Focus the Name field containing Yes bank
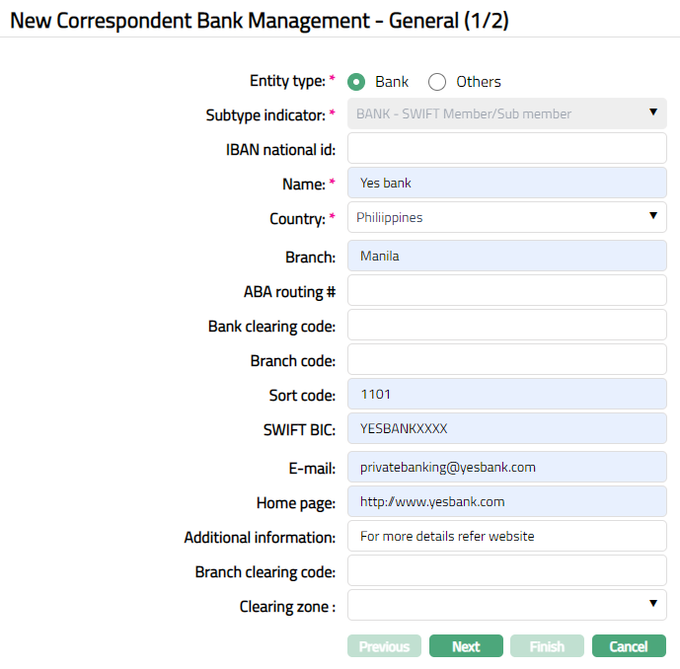The height and width of the screenshot is (669, 680). pos(507,183)
